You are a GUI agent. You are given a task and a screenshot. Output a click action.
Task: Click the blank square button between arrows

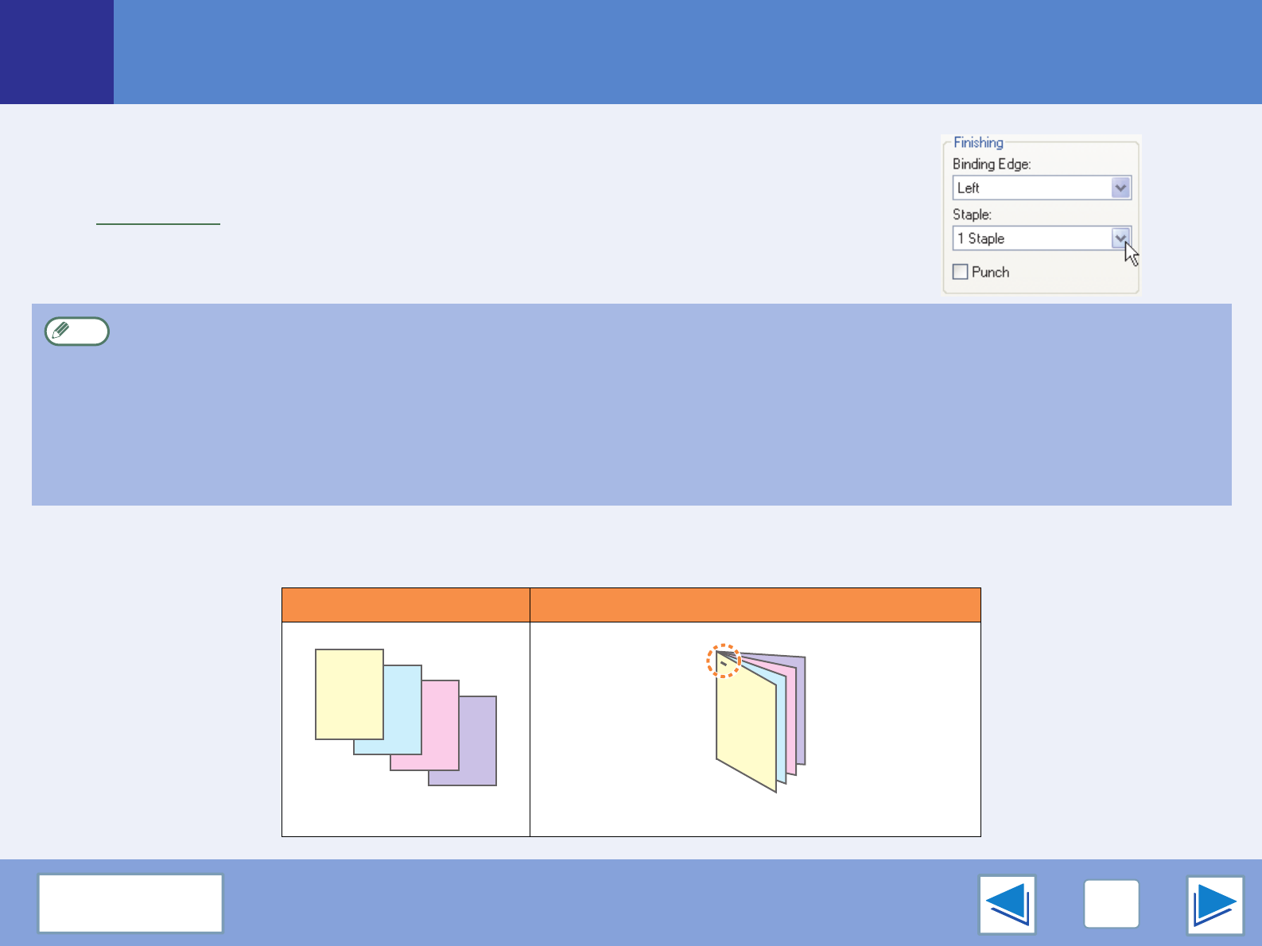1112,904
